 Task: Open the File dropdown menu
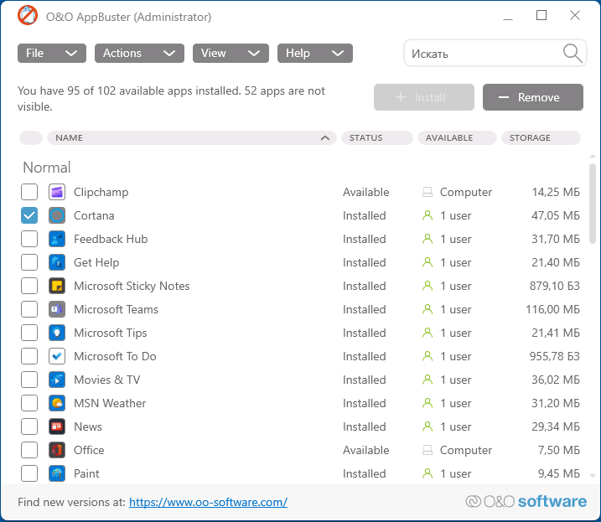(51, 54)
